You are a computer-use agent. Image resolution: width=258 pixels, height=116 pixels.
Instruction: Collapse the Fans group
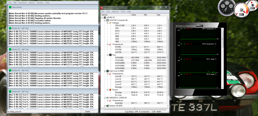click(108, 55)
